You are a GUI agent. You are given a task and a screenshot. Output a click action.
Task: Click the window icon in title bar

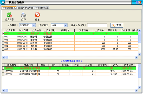[x=3, y=2]
